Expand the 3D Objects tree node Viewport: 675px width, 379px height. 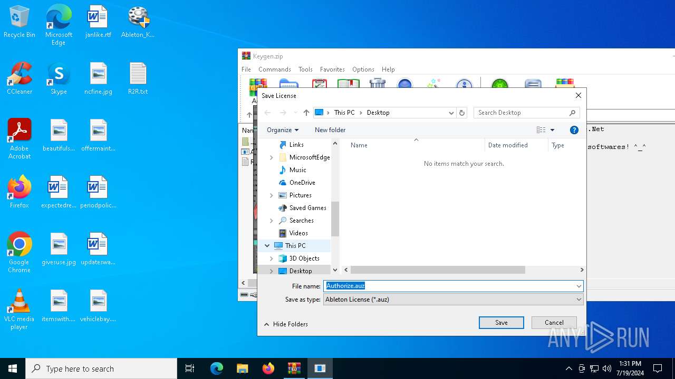pyautogui.click(x=272, y=258)
